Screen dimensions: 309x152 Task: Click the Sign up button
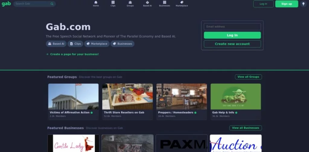tap(287, 4)
